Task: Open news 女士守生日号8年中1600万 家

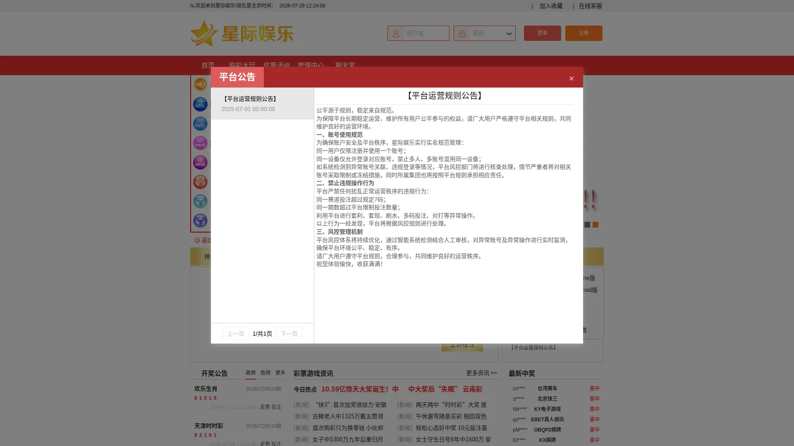Action: (453, 439)
